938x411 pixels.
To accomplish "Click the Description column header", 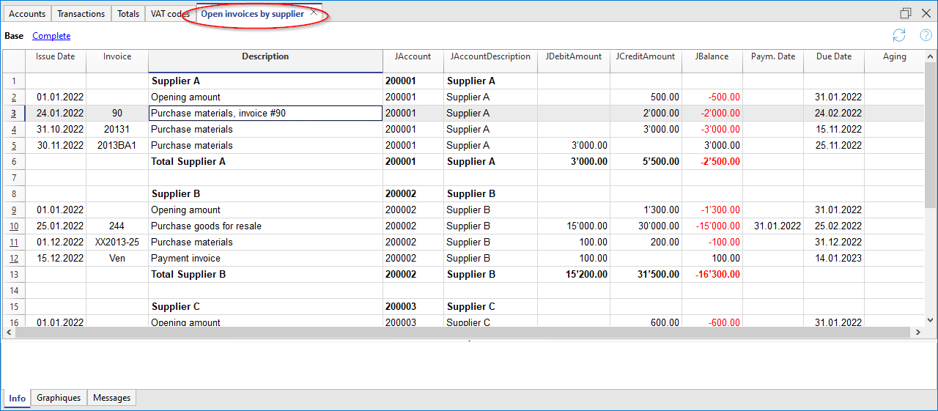I will click(265, 57).
